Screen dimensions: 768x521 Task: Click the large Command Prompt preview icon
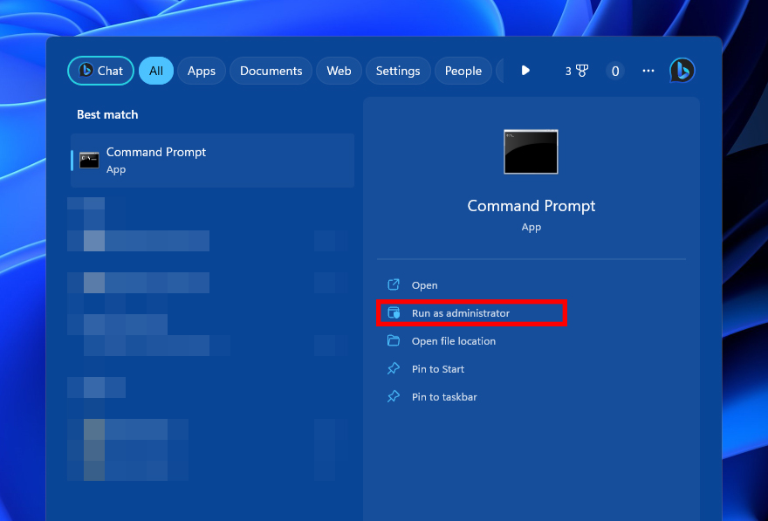531,152
